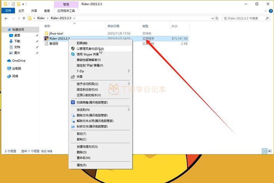Select 删除文件(腾讯电脑管家) entry
Image resolution: width=274 pixels, height=183 pixels.
tap(100, 115)
